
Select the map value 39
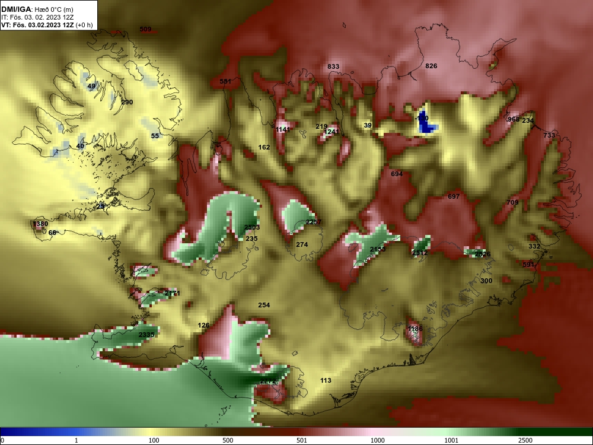(368, 125)
